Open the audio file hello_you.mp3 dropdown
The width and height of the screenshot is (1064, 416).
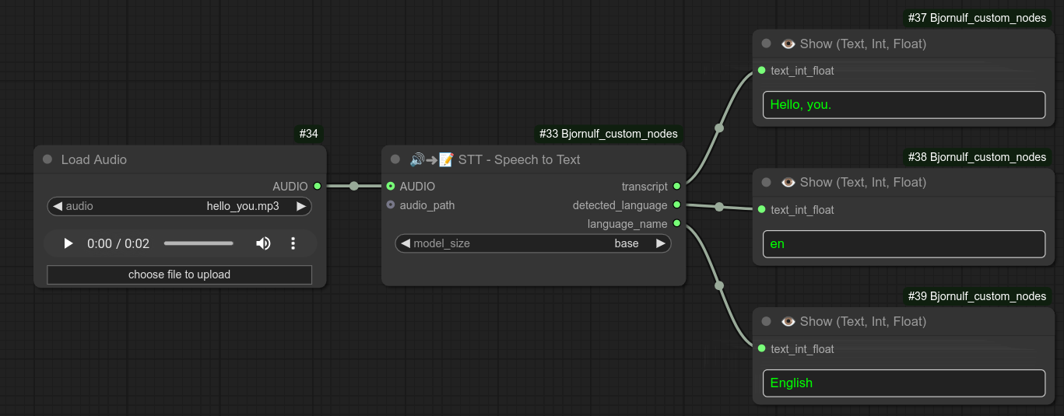179,206
